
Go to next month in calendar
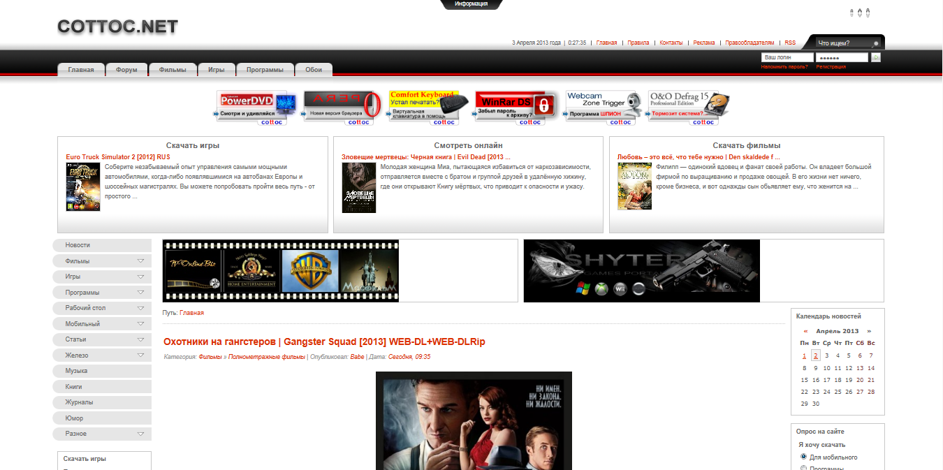(x=869, y=331)
